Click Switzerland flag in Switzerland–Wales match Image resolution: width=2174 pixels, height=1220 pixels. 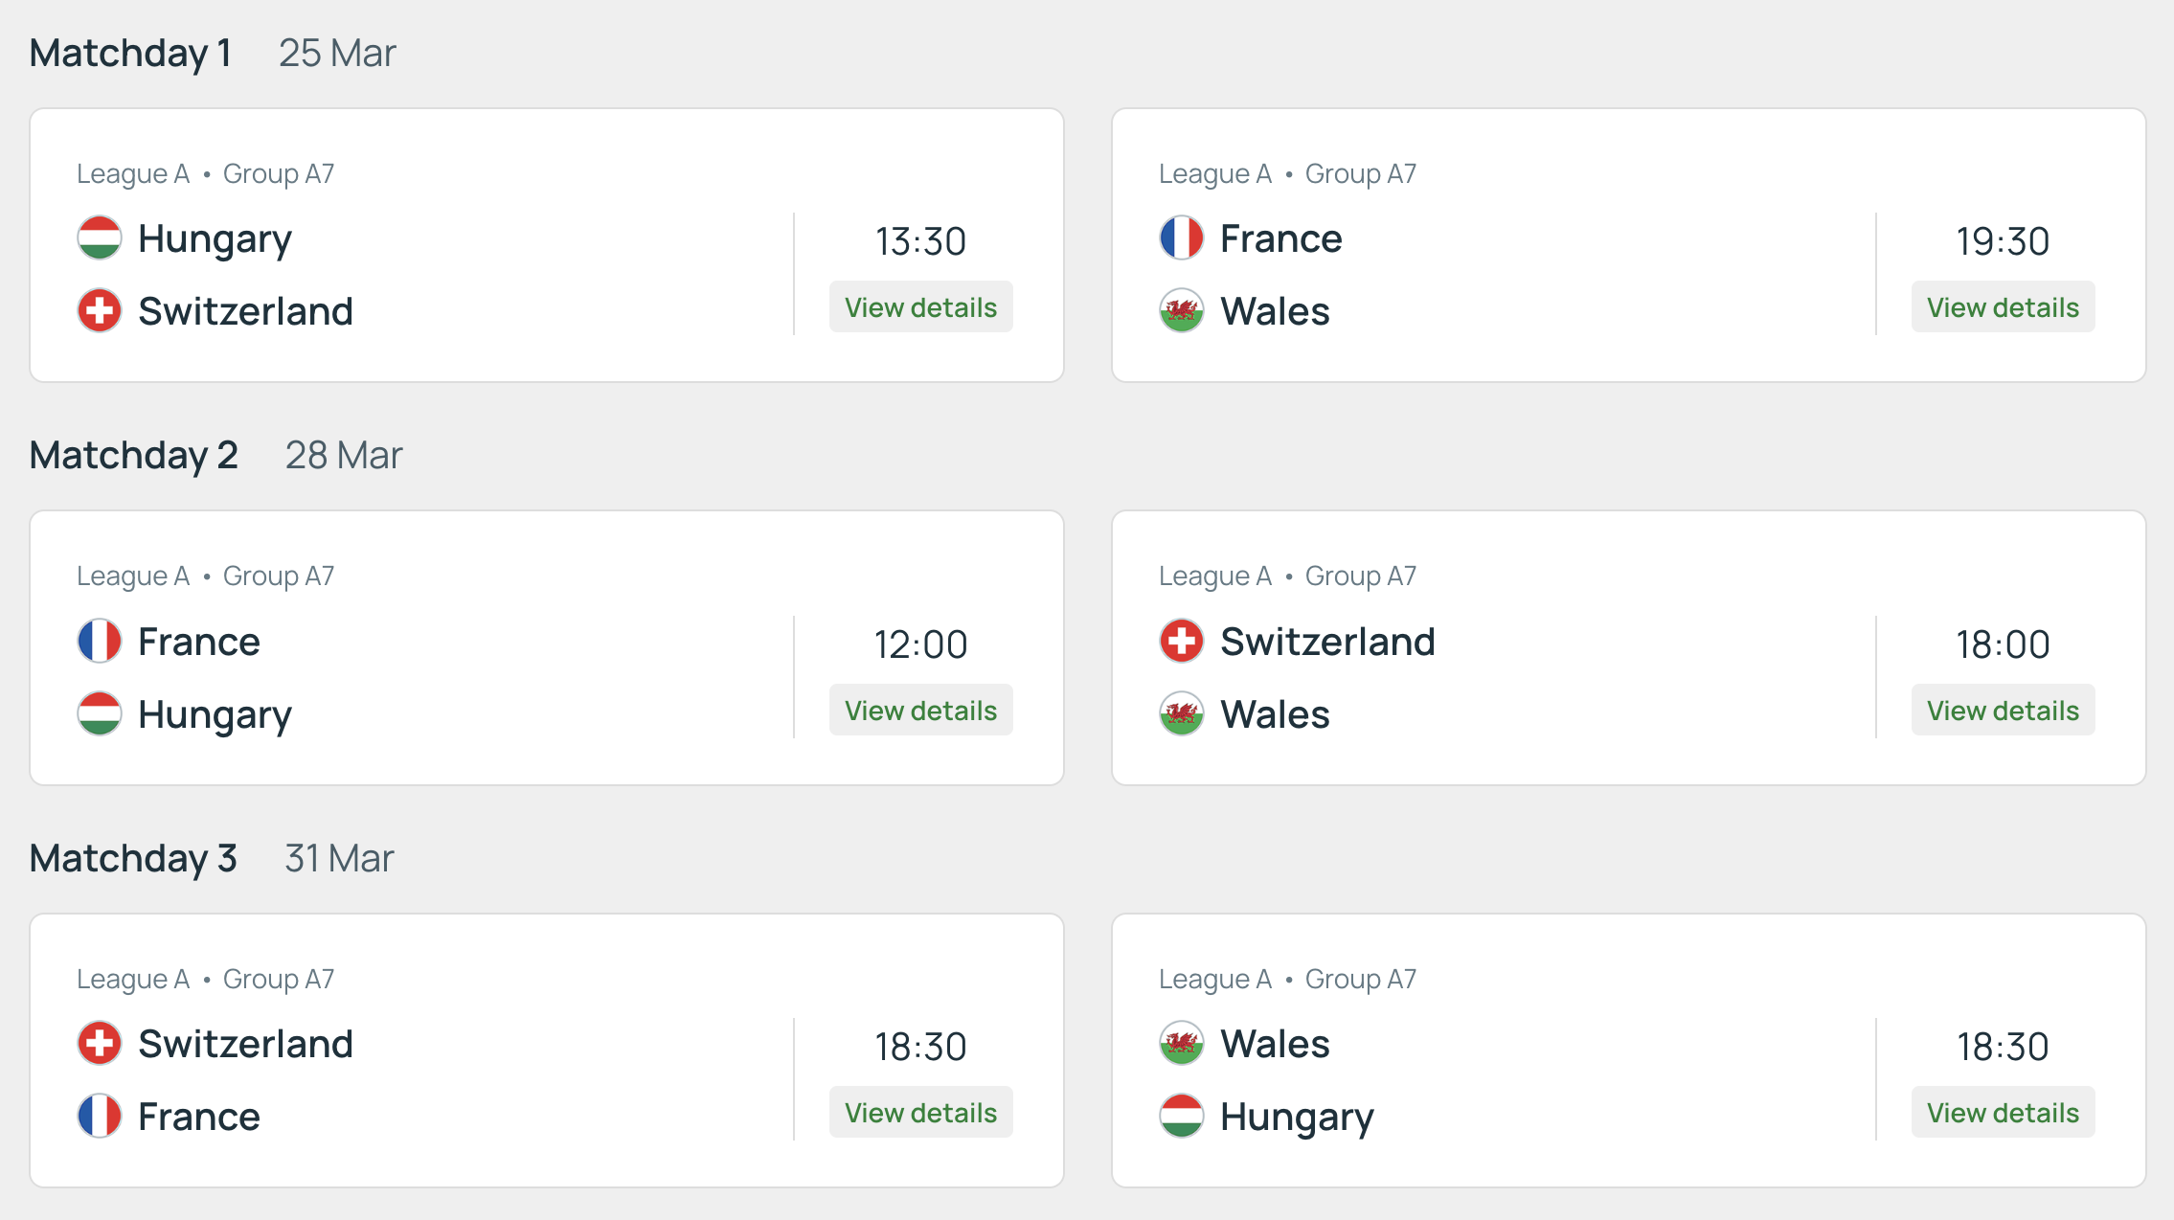(1182, 642)
